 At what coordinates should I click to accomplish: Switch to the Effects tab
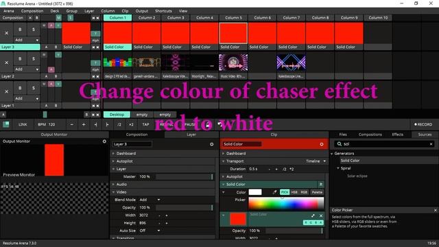coord(398,134)
